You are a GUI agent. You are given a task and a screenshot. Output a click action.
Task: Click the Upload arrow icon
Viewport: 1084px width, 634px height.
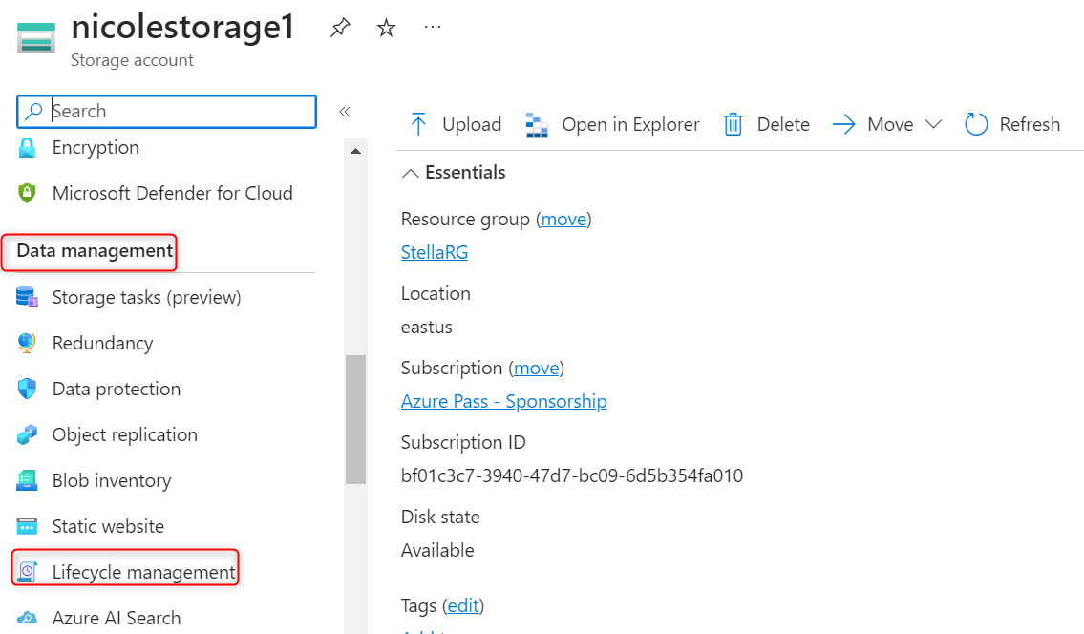417,124
